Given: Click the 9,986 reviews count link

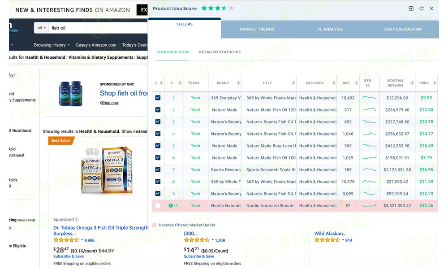Looking at the screenshot, I should [x=89, y=240].
